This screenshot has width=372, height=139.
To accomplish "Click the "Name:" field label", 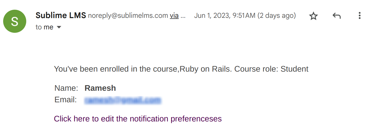I will pyautogui.click(x=66, y=88).
